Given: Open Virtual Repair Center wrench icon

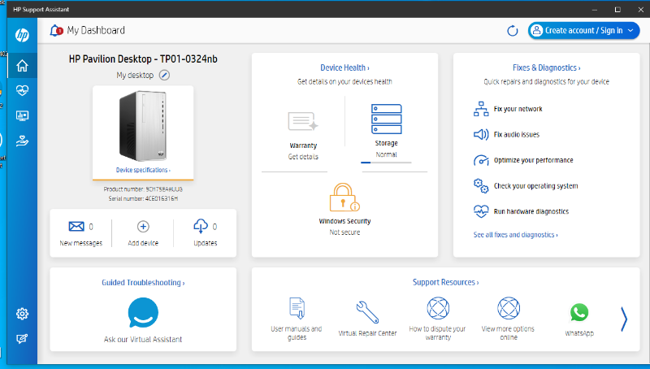Looking at the screenshot, I should [x=367, y=311].
